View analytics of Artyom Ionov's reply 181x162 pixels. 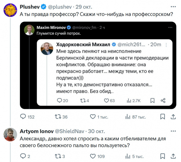click(x=128, y=156)
